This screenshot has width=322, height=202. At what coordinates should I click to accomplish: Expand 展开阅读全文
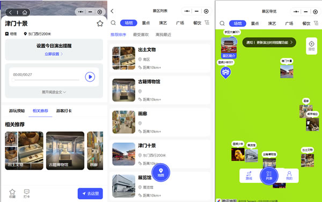point(54,92)
